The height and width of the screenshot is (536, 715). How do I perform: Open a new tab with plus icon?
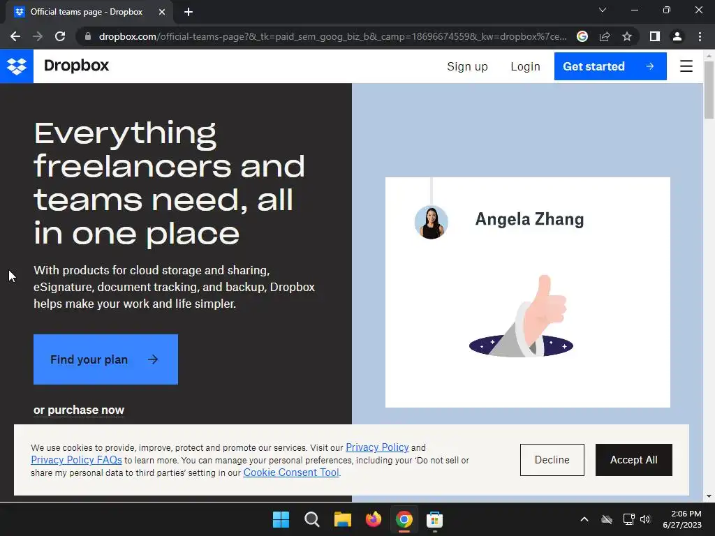(189, 12)
